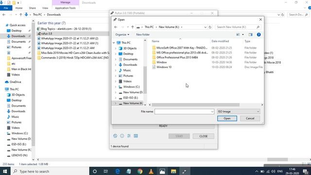Change view layout icon in Open dialog
The image size is (311, 175).
click(x=238, y=35)
